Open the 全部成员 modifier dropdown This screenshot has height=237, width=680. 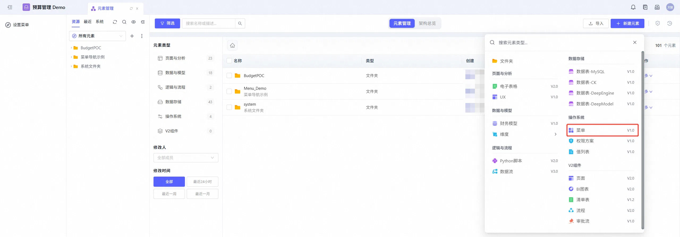(186, 158)
